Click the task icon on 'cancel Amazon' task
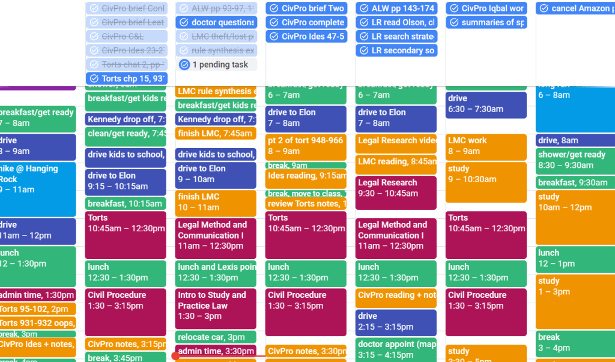This screenshot has height=362, width=615. [x=544, y=8]
